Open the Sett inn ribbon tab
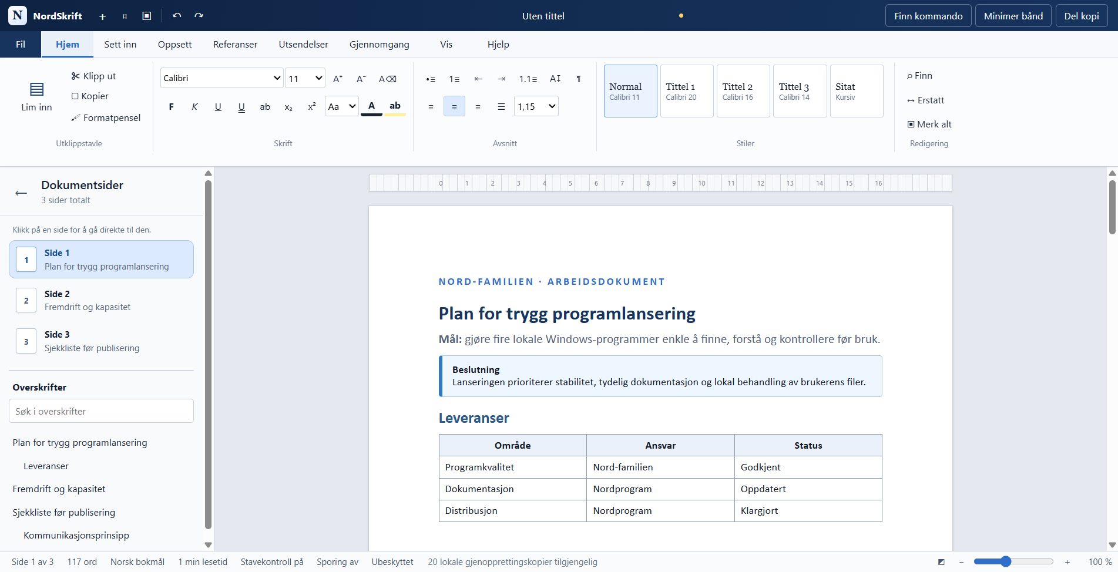 click(x=120, y=44)
